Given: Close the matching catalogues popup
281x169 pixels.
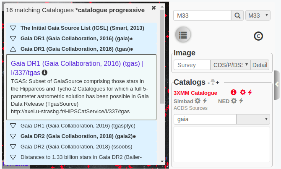Looking at the screenshot, I should tap(154, 8).
